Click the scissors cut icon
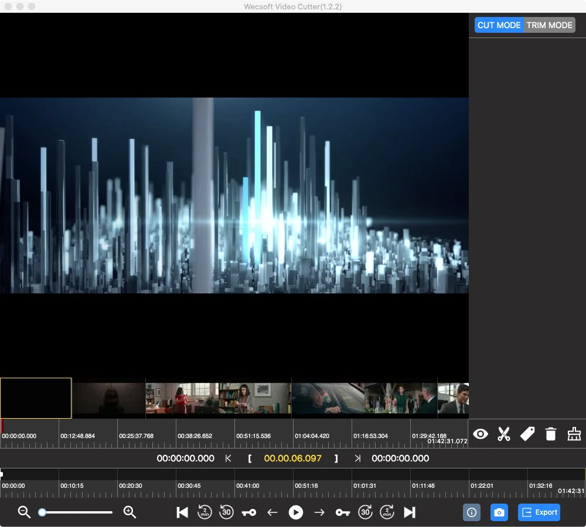Viewport: 586px width, 527px height. click(504, 434)
